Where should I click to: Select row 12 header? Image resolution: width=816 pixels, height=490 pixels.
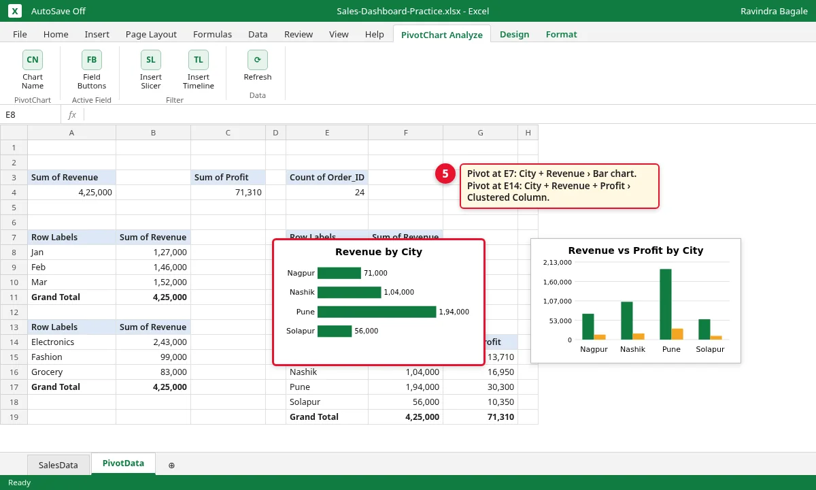click(x=14, y=312)
